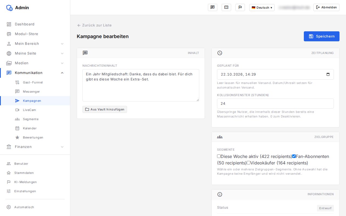Image resolution: width=346 pixels, height=216 pixels.
Task: Click the Speichern button
Action: (321, 36)
